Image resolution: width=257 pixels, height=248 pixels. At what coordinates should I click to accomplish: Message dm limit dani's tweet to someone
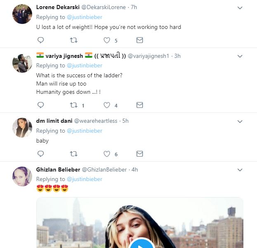(x=139, y=154)
